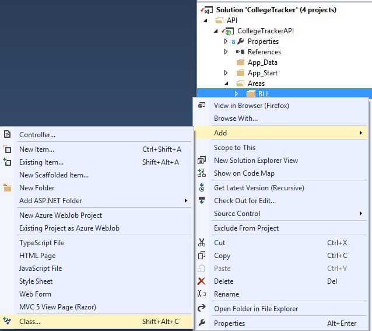This screenshot has width=372, height=331.
Task: Click the Cut scissors icon
Action: pos(202,242)
